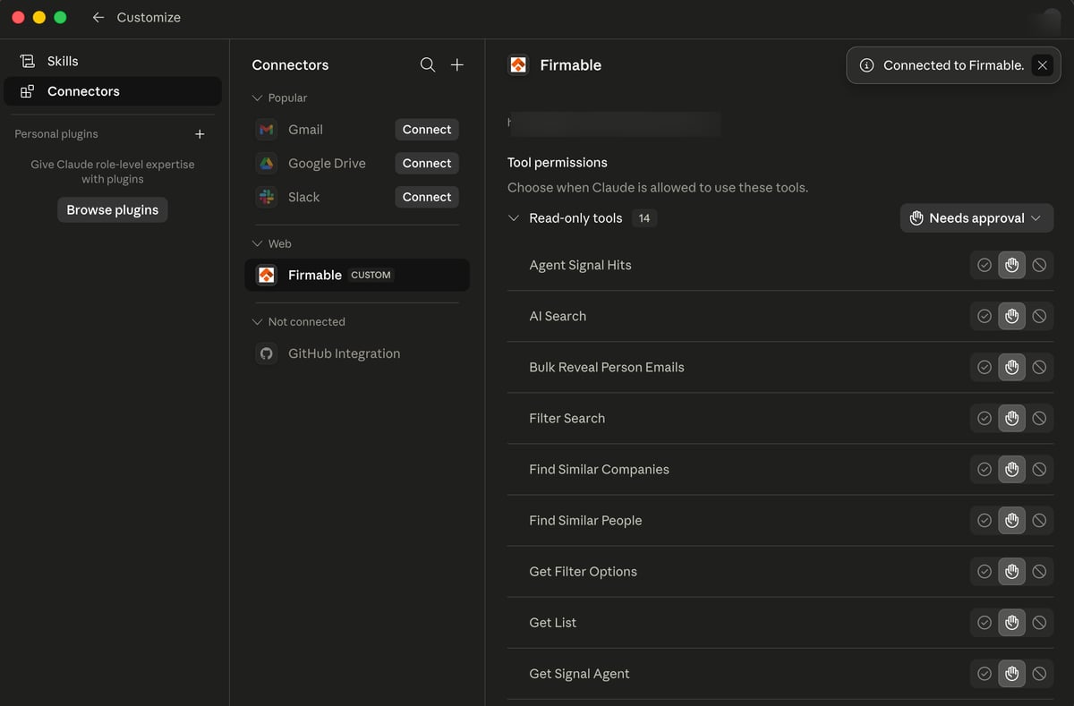Select GitHub Integration connector
The width and height of the screenshot is (1074, 706).
pyautogui.click(x=357, y=353)
